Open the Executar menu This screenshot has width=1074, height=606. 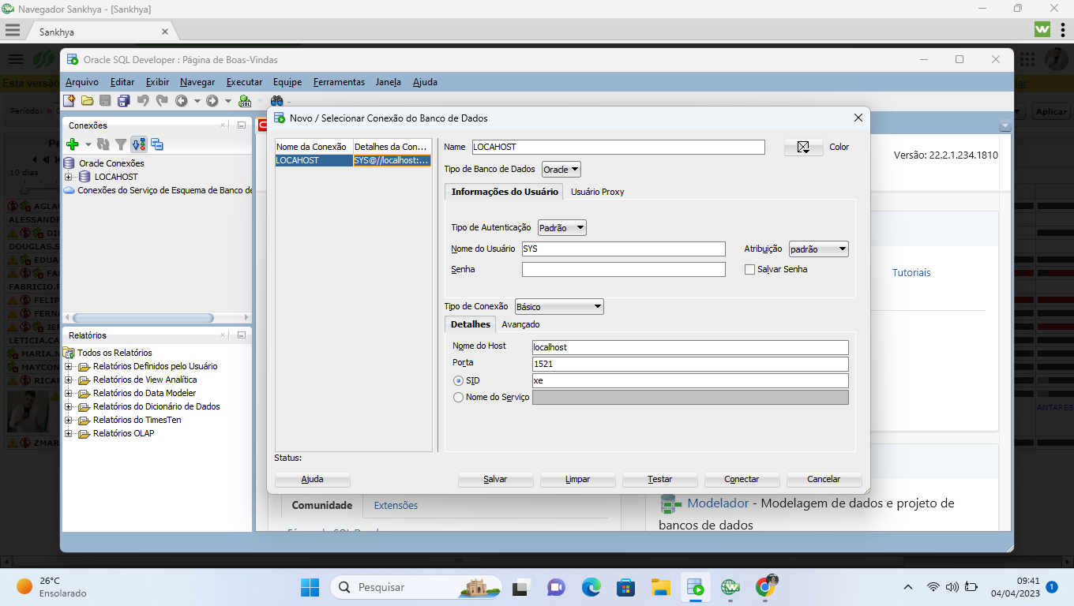pos(244,82)
